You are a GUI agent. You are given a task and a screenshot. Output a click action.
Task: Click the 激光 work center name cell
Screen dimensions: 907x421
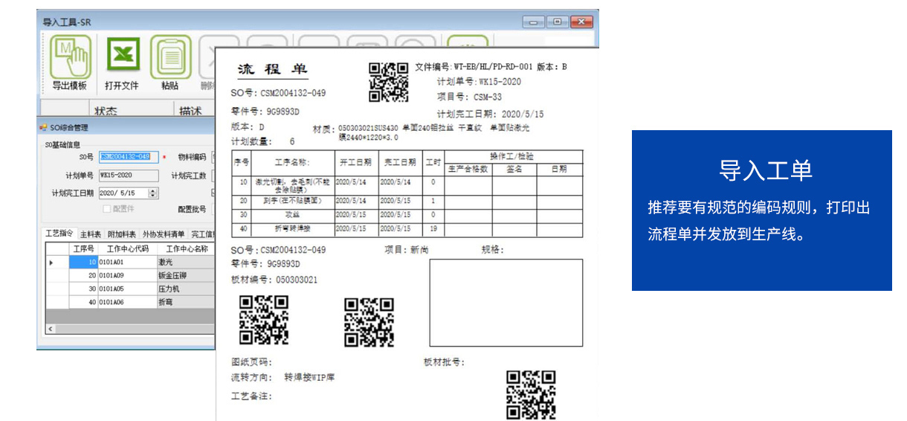click(186, 262)
